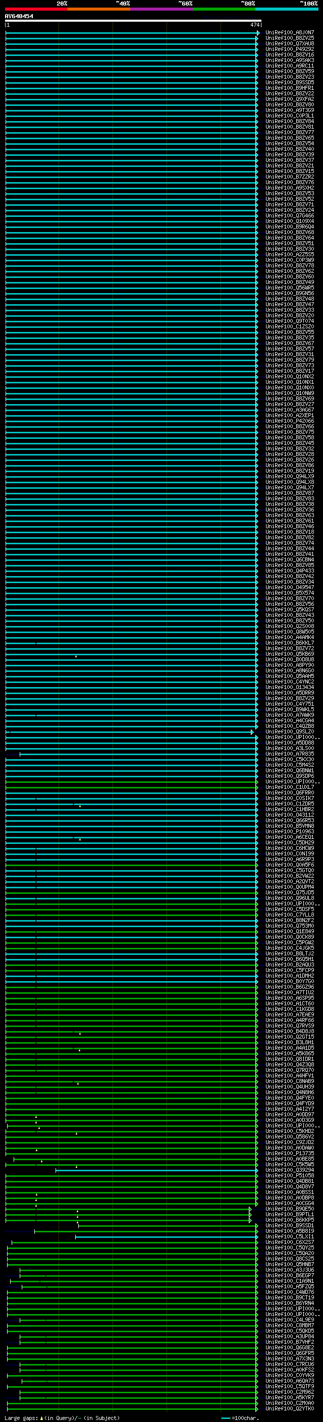
Task: Select the UniRef100_Q9SLZ0 label
Action: click(290, 731)
